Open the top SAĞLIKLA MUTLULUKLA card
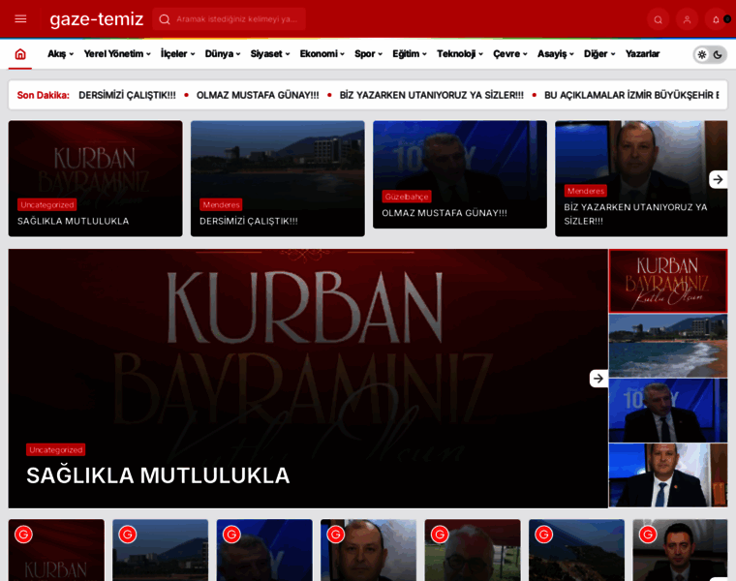 coord(95,179)
